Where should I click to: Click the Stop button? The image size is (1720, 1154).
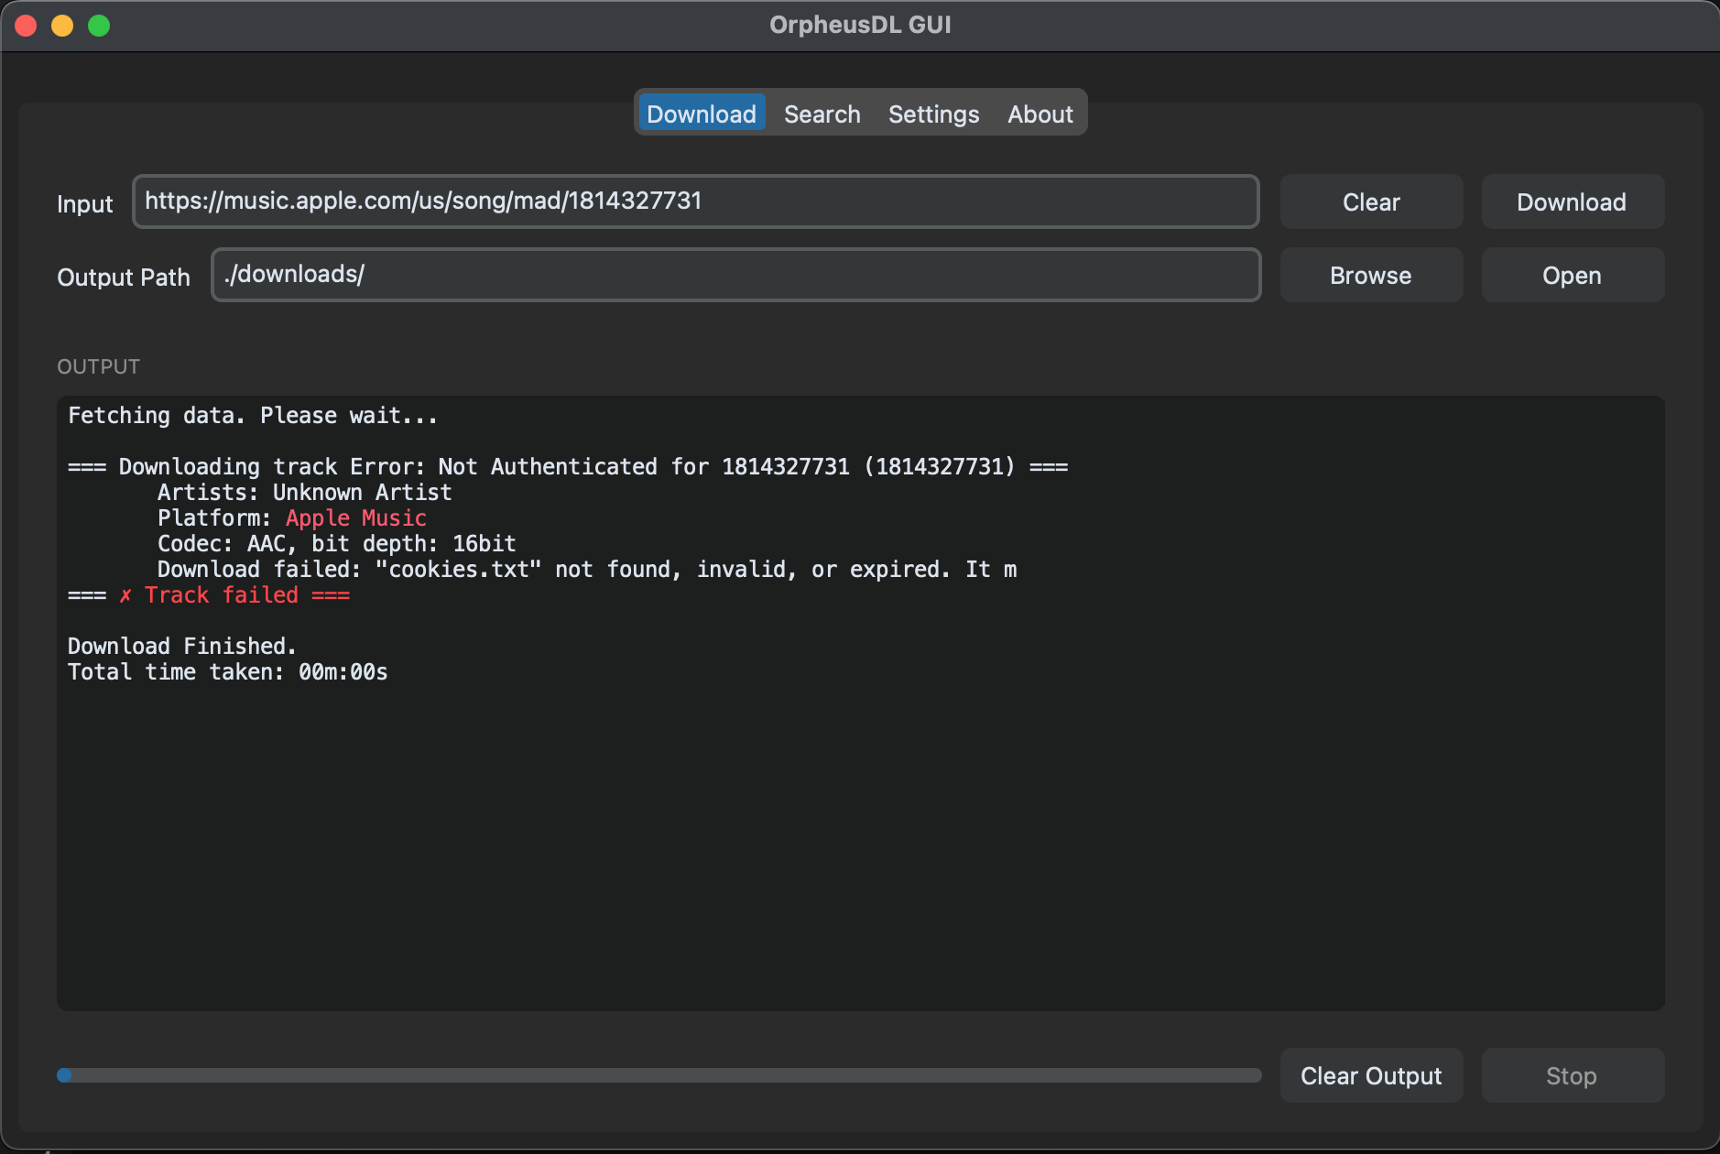[1572, 1076]
